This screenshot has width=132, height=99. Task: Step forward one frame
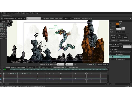point(48,64)
